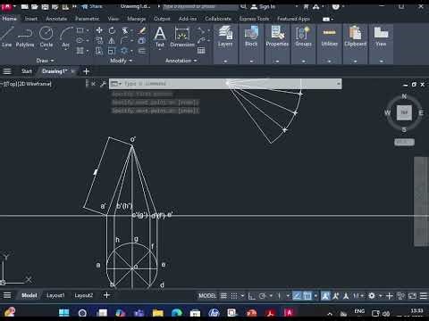Viewport: 429px width, 321px height.
Task: Toggle Object Snap in the status bar
Action: click(307, 296)
